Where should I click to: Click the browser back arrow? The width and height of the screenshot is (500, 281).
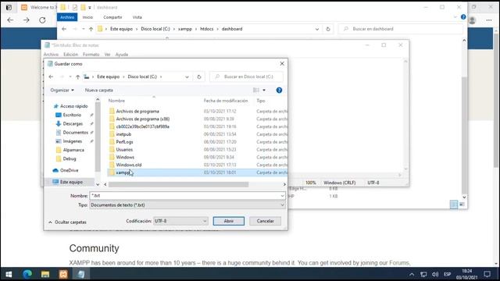[x=10, y=20]
